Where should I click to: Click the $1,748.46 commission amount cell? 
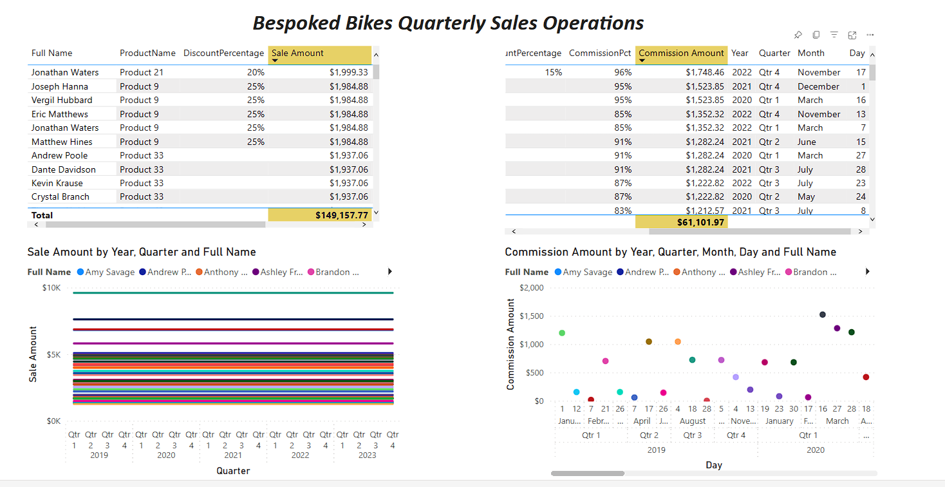705,72
